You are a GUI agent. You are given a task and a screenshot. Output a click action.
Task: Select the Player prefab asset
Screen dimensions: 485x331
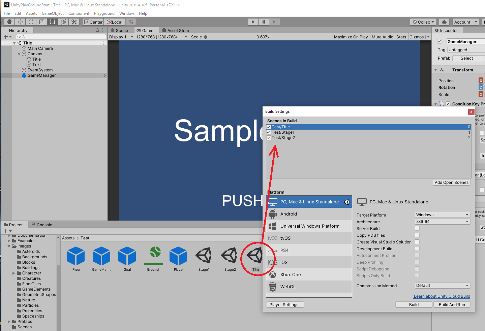(179, 259)
